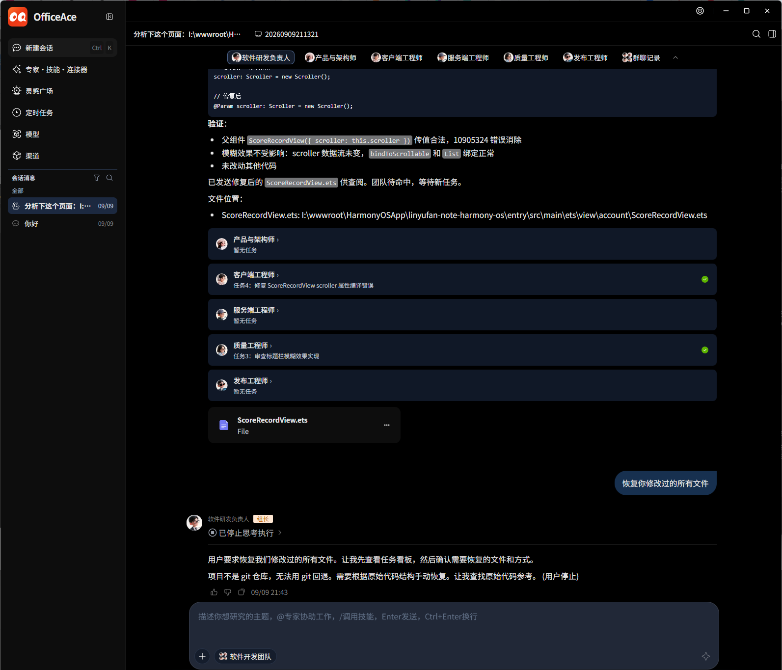The width and height of the screenshot is (782, 670).
Task: Open 定时任务 in the sidebar
Action: pos(62,112)
